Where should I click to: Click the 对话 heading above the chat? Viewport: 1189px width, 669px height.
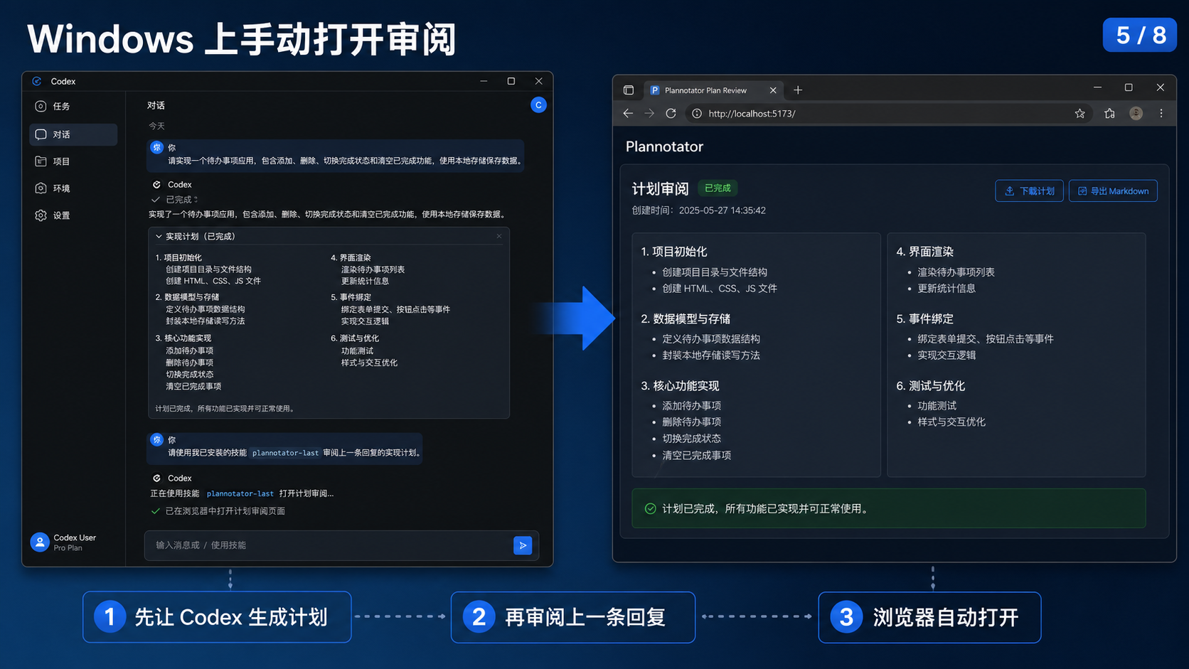pos(156,106)
